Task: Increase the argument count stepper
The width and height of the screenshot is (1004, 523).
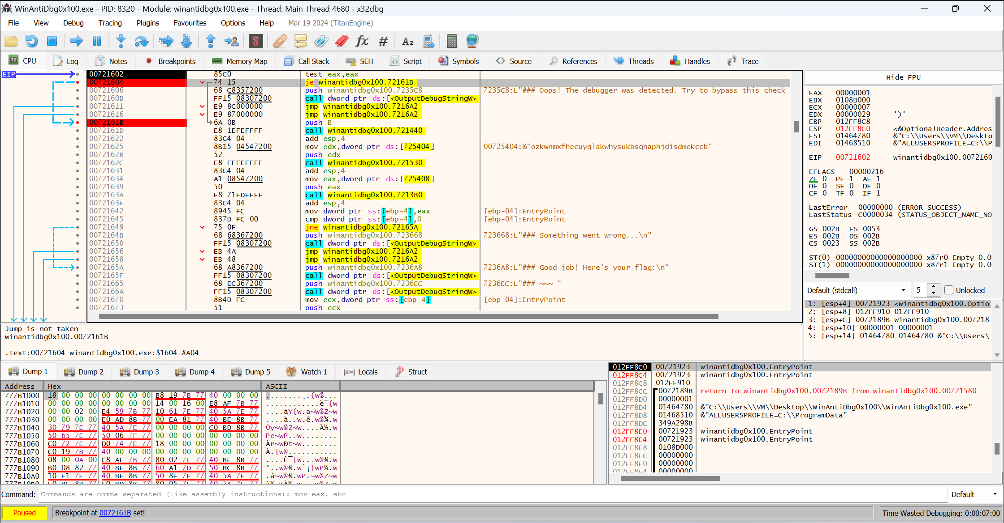Action: (933, 287)
